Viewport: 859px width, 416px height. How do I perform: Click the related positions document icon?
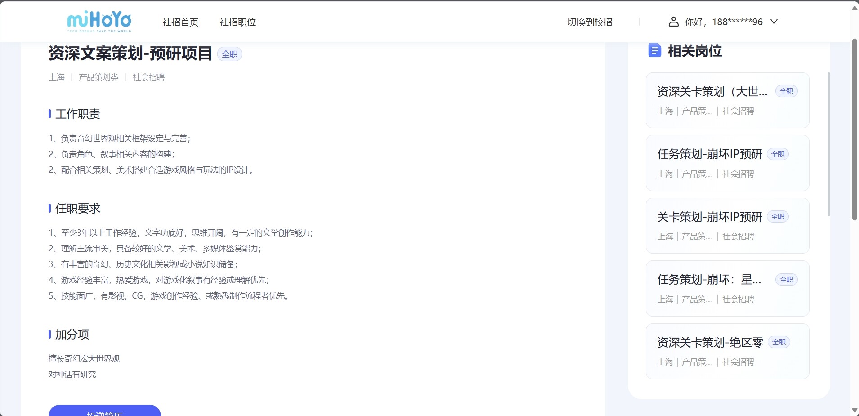pyautogui.click(x=654, y=50)
